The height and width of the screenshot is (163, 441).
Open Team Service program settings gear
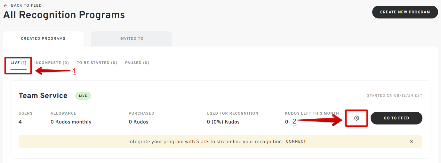pos(357,118)
